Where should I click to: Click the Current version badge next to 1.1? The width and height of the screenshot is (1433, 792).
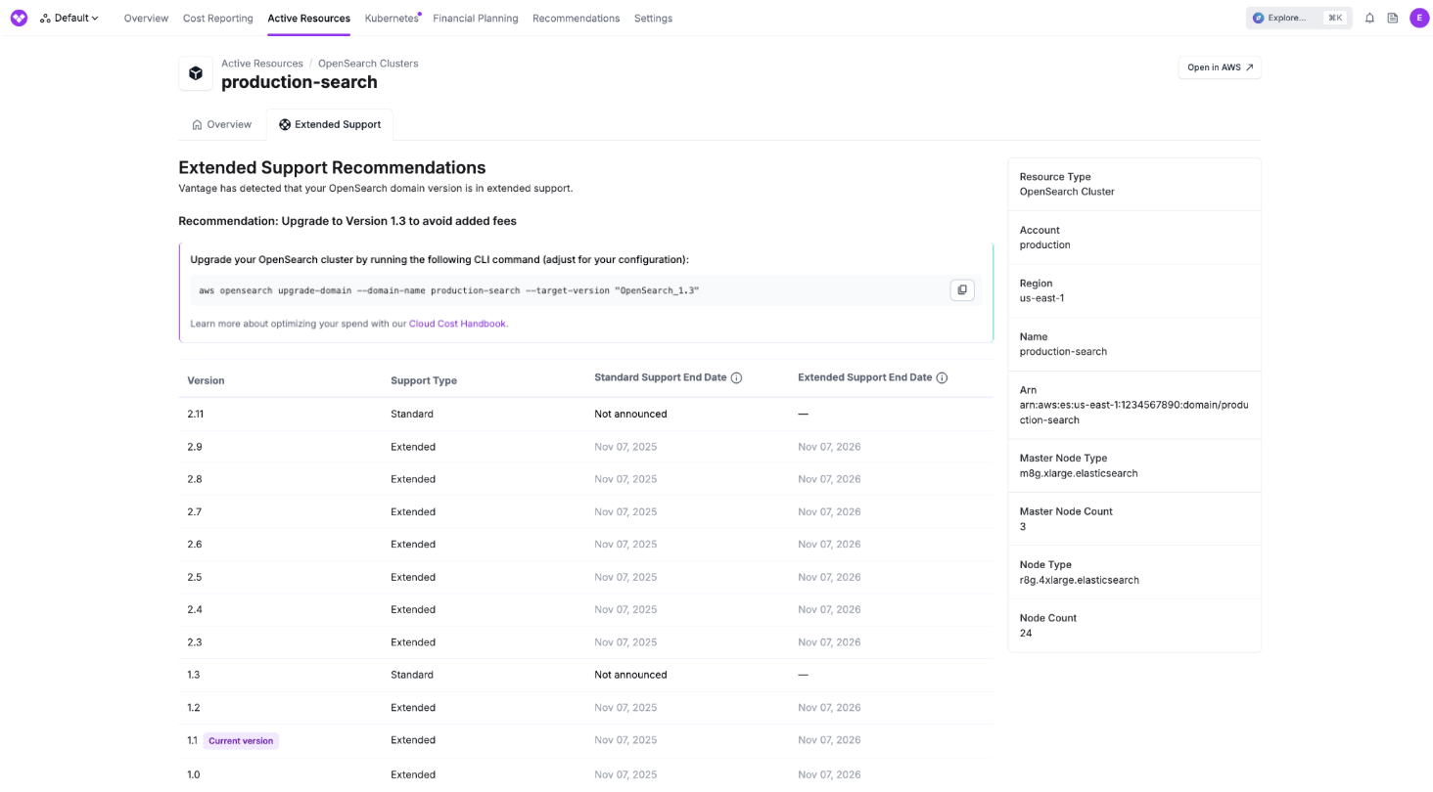tap(240, 740)
